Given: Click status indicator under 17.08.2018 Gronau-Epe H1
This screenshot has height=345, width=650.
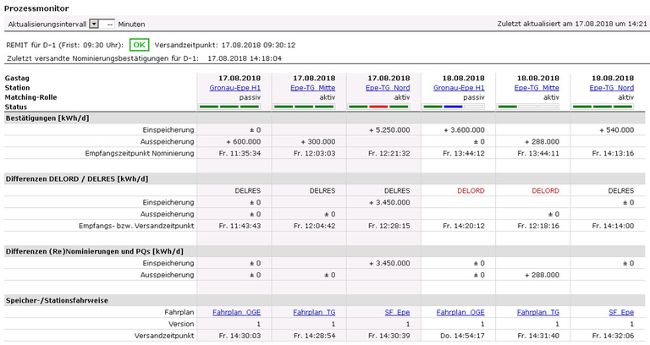Looking at the screenshot, I should (229, 107).
